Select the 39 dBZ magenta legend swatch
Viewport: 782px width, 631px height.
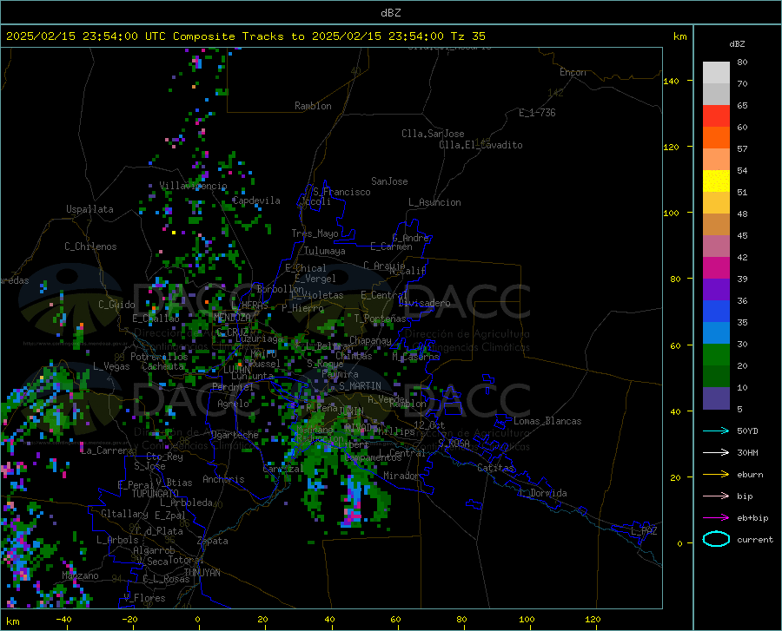pos(716,267)
